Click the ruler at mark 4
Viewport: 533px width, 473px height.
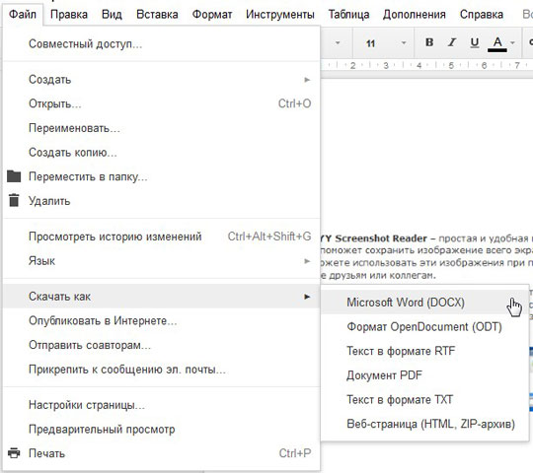coord(419,65)
